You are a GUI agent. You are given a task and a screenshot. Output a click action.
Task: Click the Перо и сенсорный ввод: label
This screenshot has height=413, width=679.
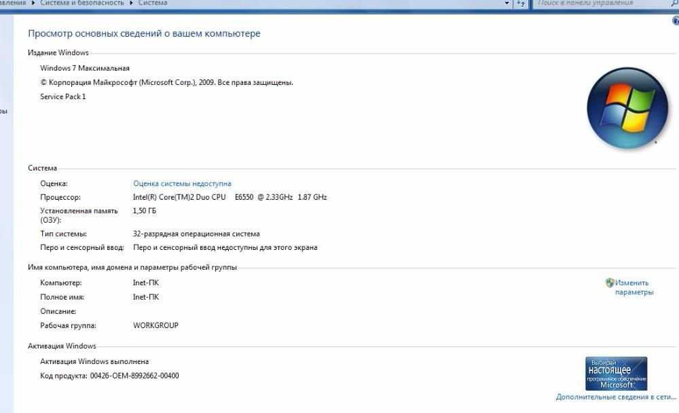(82, 247)
